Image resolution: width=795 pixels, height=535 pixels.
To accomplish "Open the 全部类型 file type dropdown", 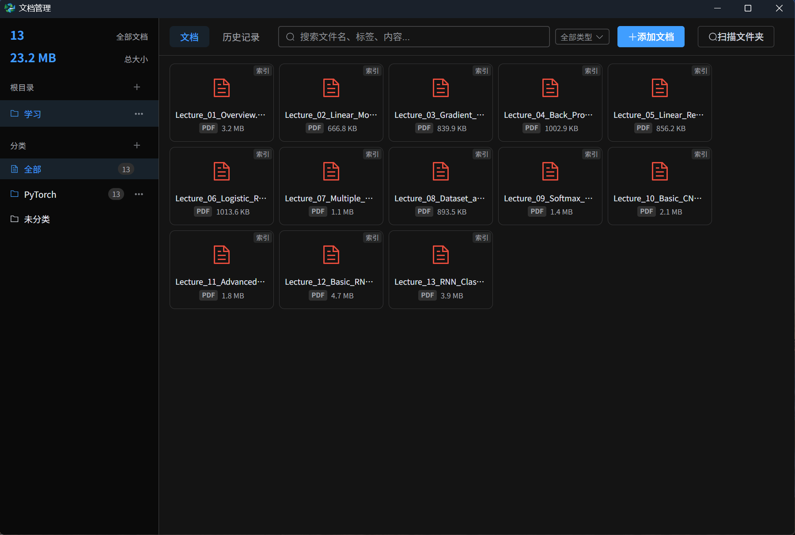I will [582, 37].
